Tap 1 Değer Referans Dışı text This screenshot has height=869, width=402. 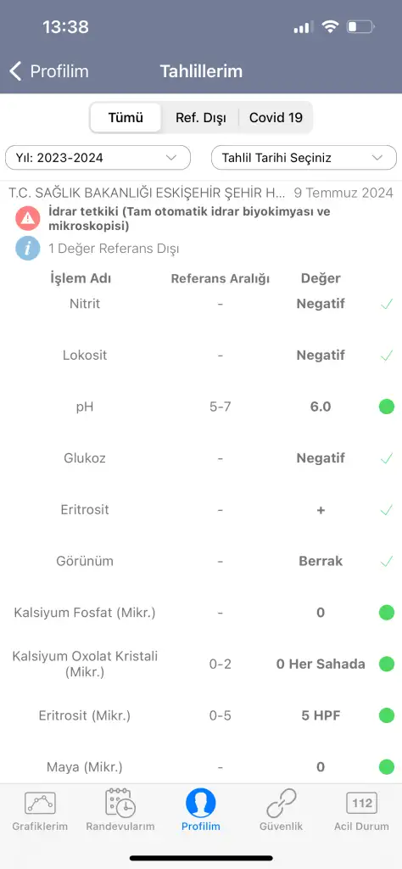pos(114,249)
